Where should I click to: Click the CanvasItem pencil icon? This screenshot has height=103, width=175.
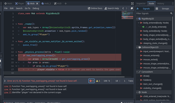tap(139, 72)
